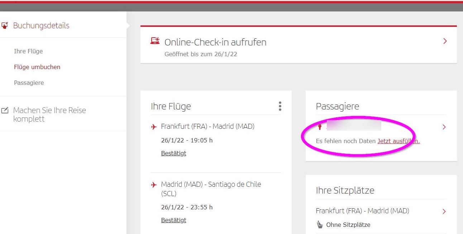This screenshot has height=234, width=463.
Task: Click the Buchungsdetails sidebar icon
Action: (5, 25)
